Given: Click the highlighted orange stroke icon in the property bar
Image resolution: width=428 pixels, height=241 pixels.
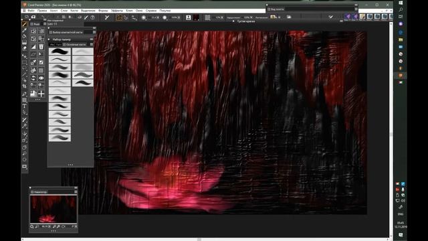Looking at the screenshot, I should [x=119, y=18].
